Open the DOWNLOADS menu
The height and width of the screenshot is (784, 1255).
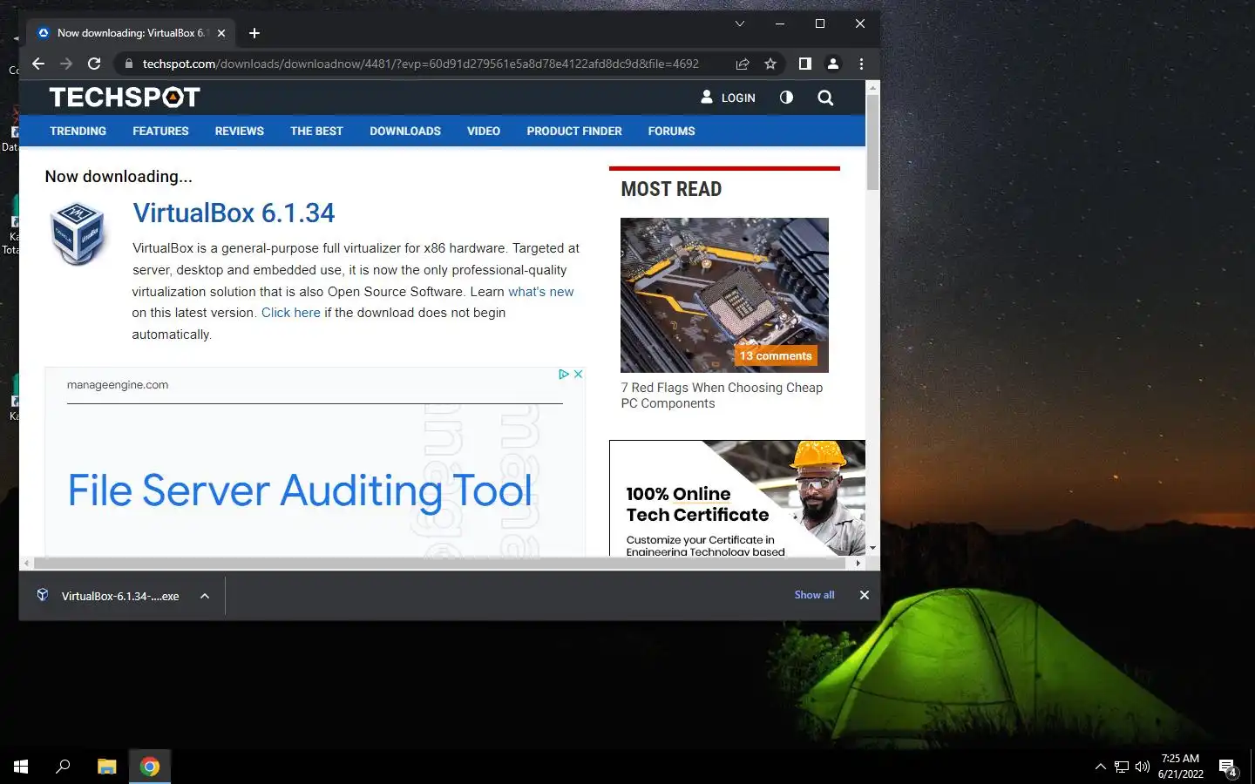click(x=405, y=131)
